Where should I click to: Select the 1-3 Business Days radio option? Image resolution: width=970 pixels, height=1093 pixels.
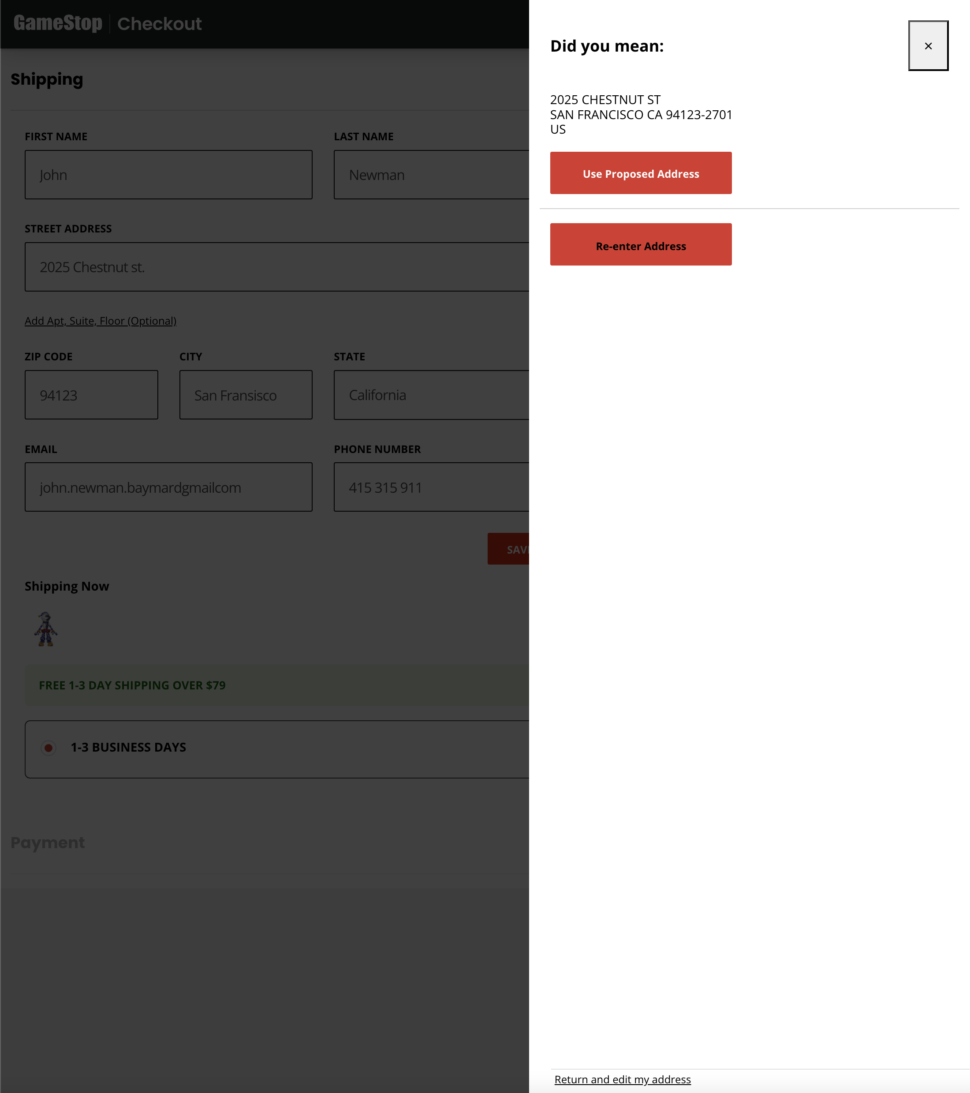pos(48,748)
